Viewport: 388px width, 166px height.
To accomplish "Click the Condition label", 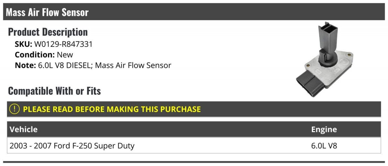I will [x=35, y=55].
